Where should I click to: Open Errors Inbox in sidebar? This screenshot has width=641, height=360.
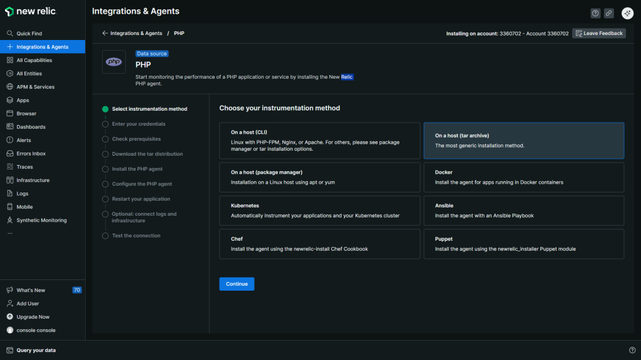point(31,154)
